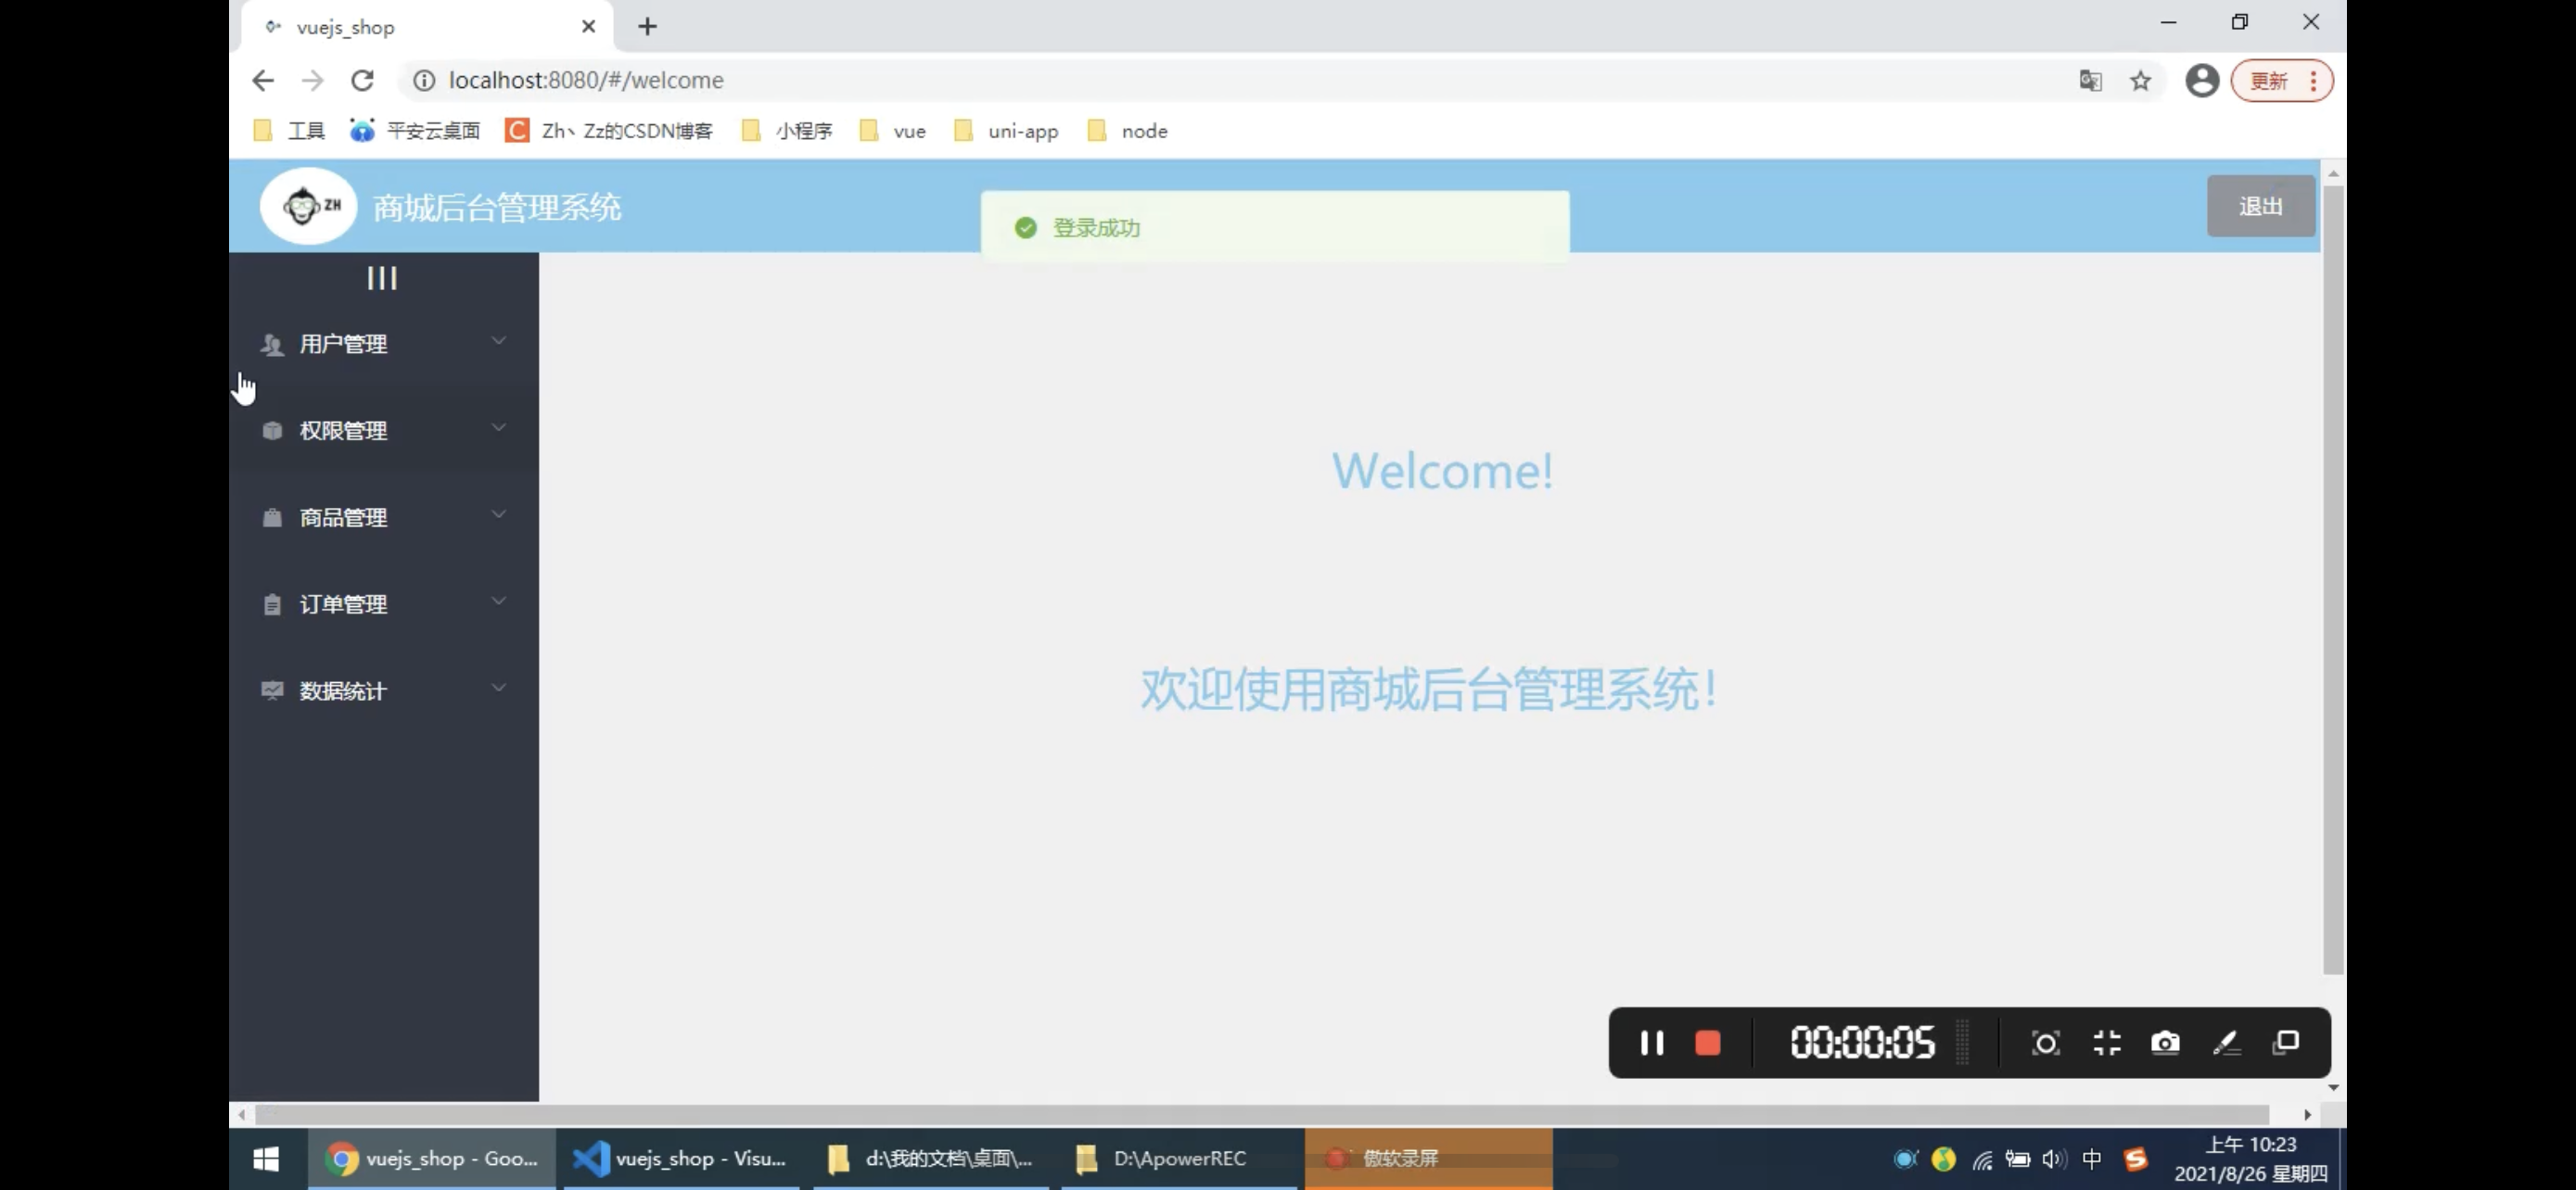Open the 权限管理 menu item

click(x=384, y=431)
